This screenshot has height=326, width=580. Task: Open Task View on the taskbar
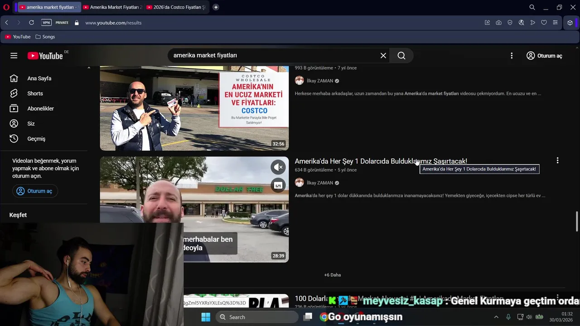[308, 317]
